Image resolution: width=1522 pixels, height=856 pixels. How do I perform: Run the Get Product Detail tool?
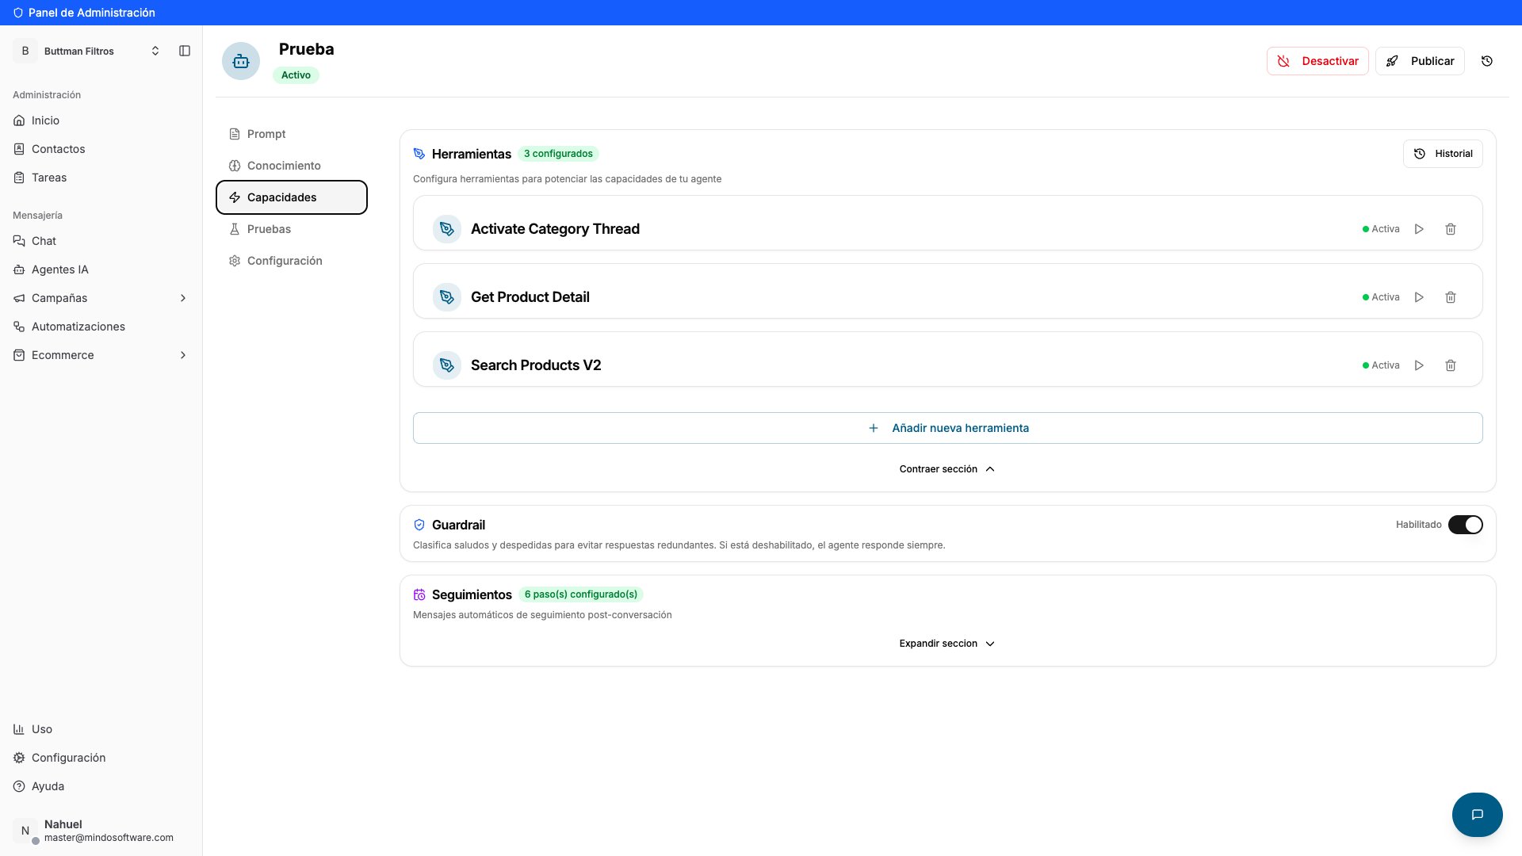click(1419, 297)
